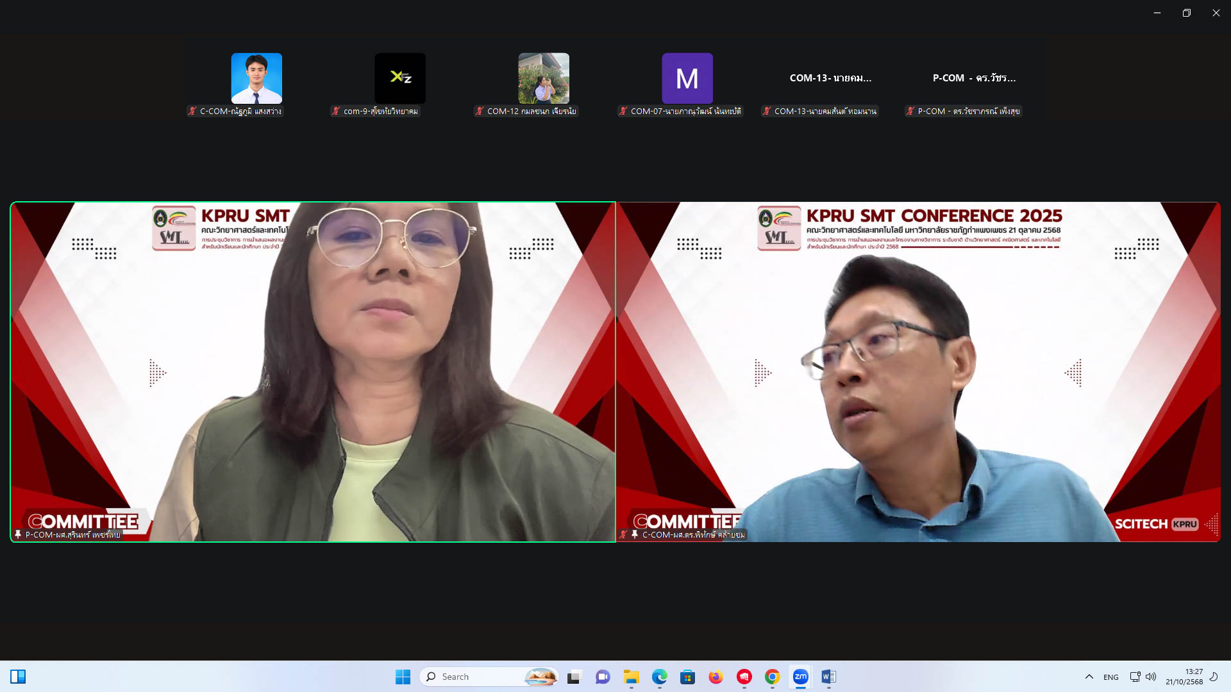Select the COM-07 participant with M avatar
Viewport: 1231px width, 692px height.
coord(687,78)
